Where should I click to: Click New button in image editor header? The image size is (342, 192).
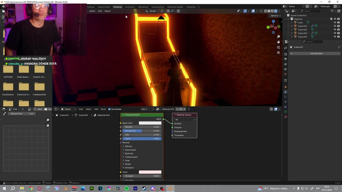38,109
